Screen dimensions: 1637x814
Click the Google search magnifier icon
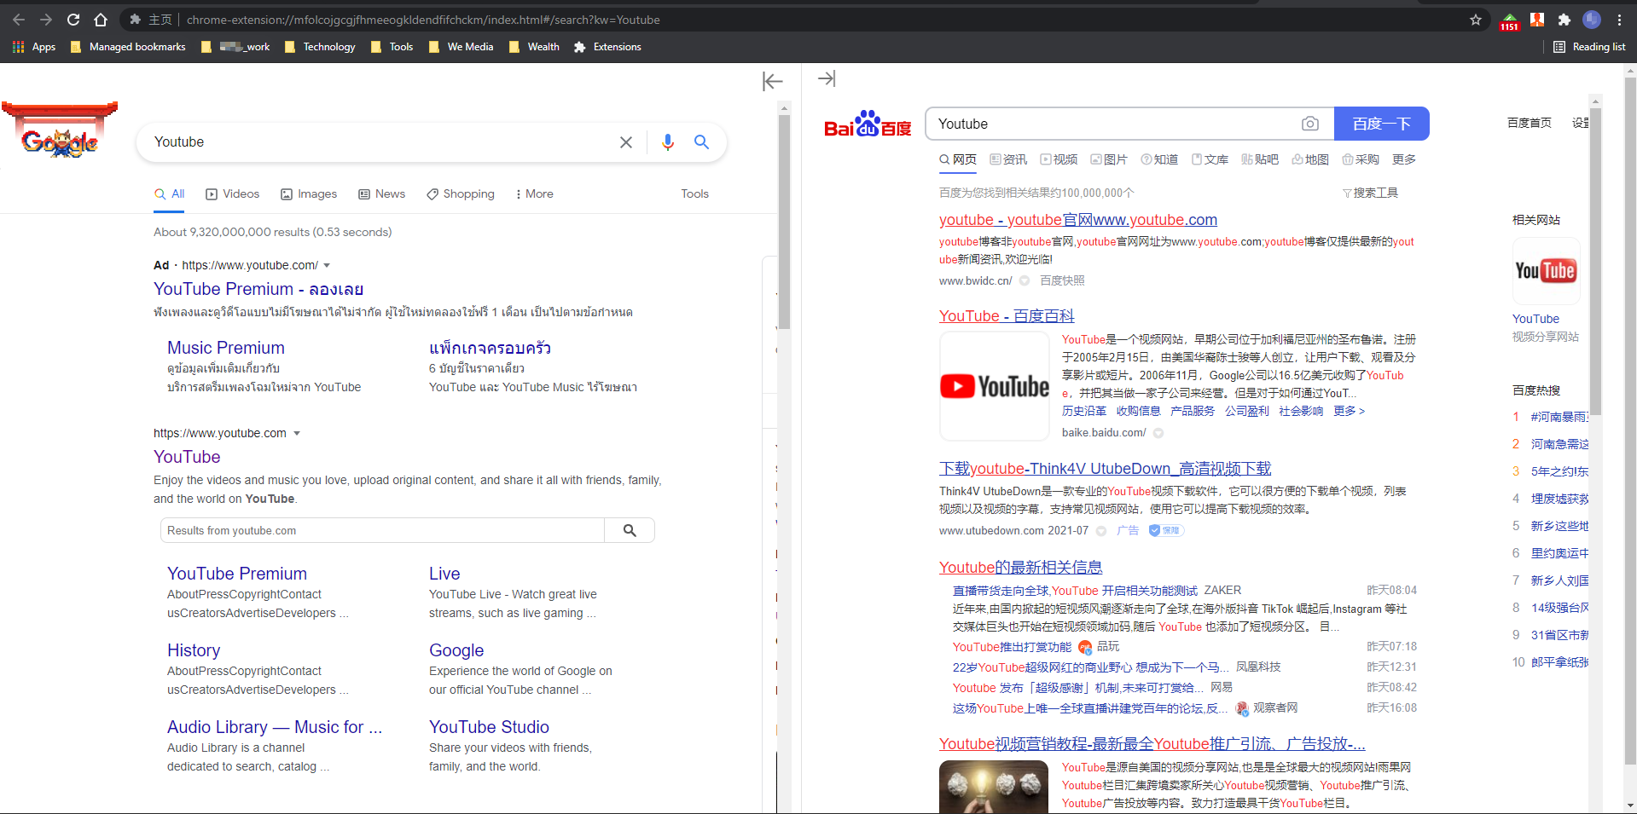pyautogui.click(x=701, y=142)
